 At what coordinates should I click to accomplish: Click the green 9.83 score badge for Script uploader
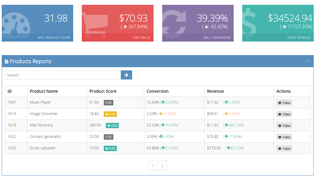pyautogui.click(x=111, y=148)
